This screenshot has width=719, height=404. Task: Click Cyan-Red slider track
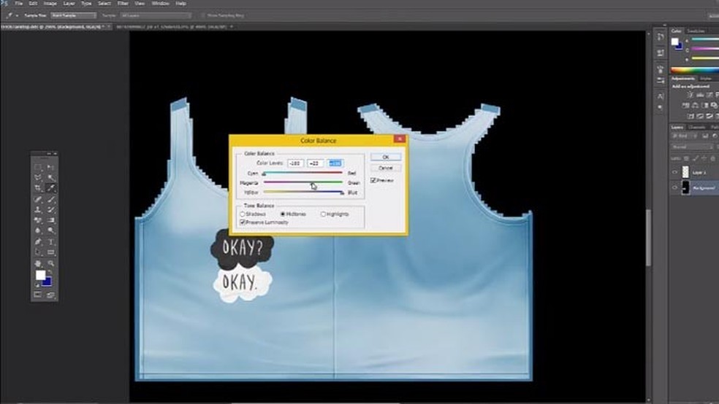(303, 173)
